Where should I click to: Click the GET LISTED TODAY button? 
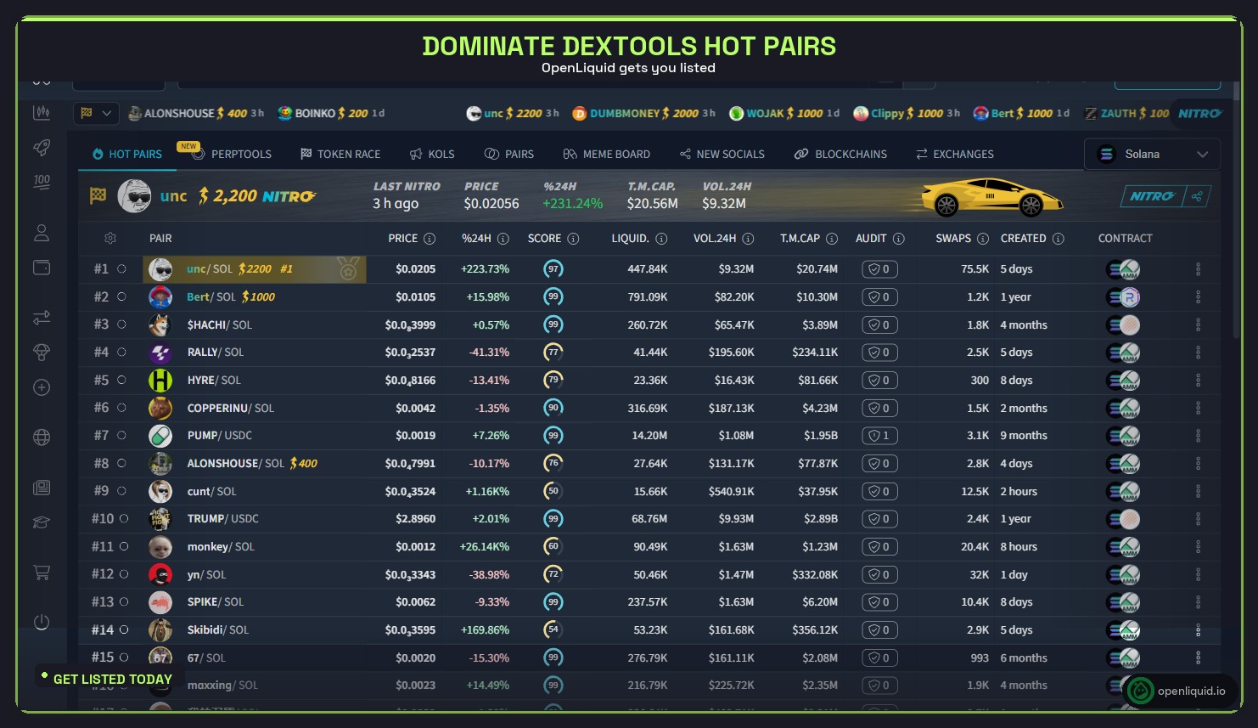[111, 679]
